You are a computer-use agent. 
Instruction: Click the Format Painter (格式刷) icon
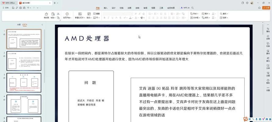(x=46, y=14)
